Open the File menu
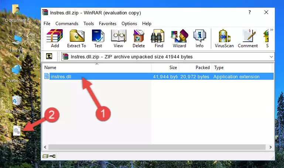This screenshot has width=284, height=168. pyautogui.click(x=47, y=24)
